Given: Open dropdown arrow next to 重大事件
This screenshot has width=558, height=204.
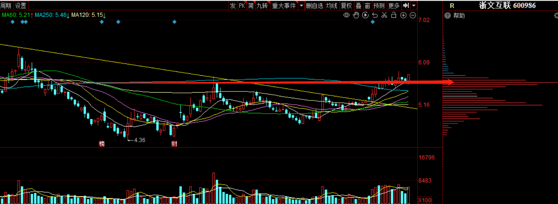Looking at the screenshot, I should tap(301, 5).
